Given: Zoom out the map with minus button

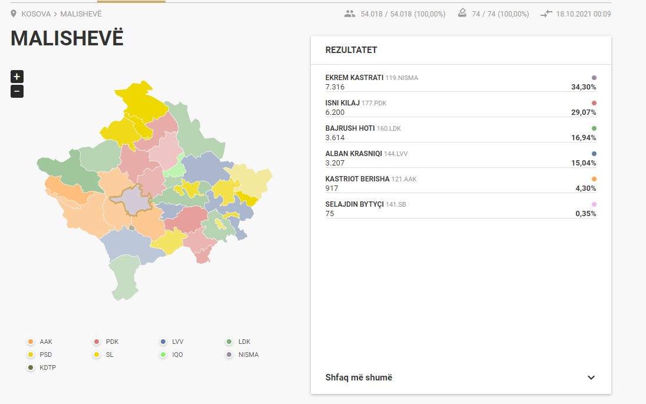Looking at the screenshot, I should point(17,91).
